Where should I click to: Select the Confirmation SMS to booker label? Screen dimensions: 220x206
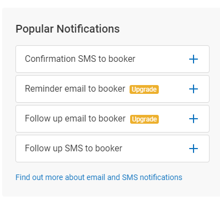tap(80, 59)
